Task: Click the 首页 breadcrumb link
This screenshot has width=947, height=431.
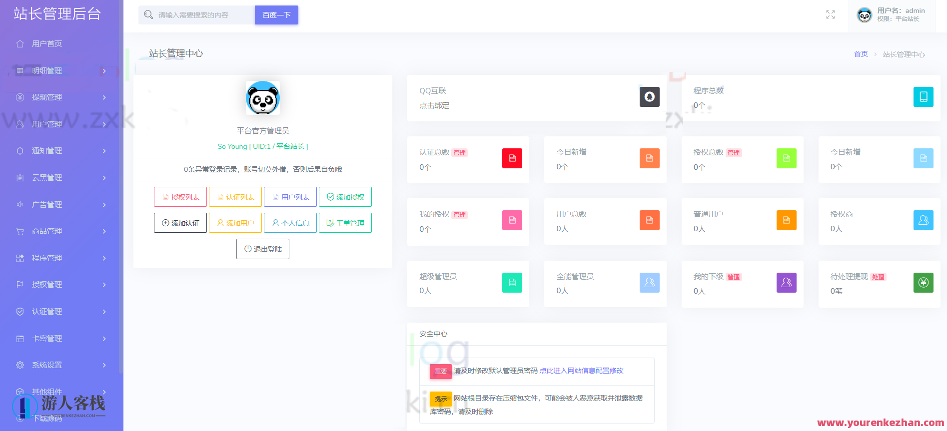Action: pos(861,54)
